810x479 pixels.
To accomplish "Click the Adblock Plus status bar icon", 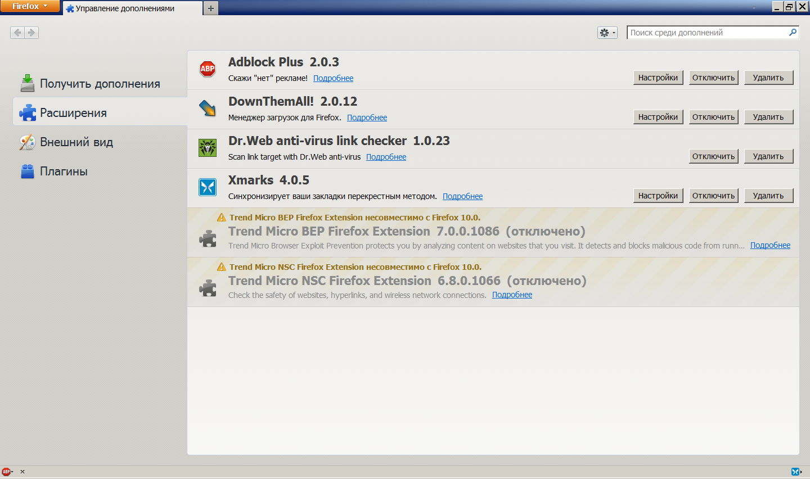I will pos(6,472).
